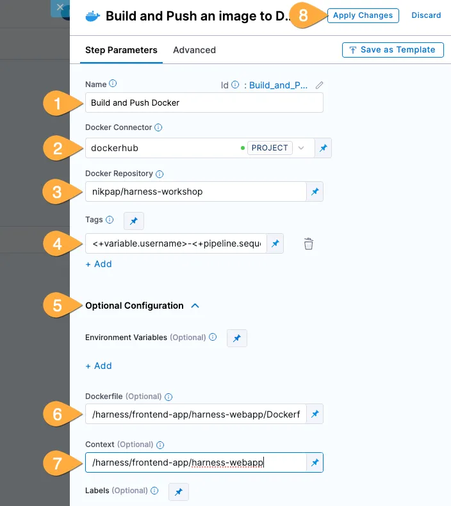451x506 pixels.
Task: Click the Discard link
Action: [x=426, y=15]
